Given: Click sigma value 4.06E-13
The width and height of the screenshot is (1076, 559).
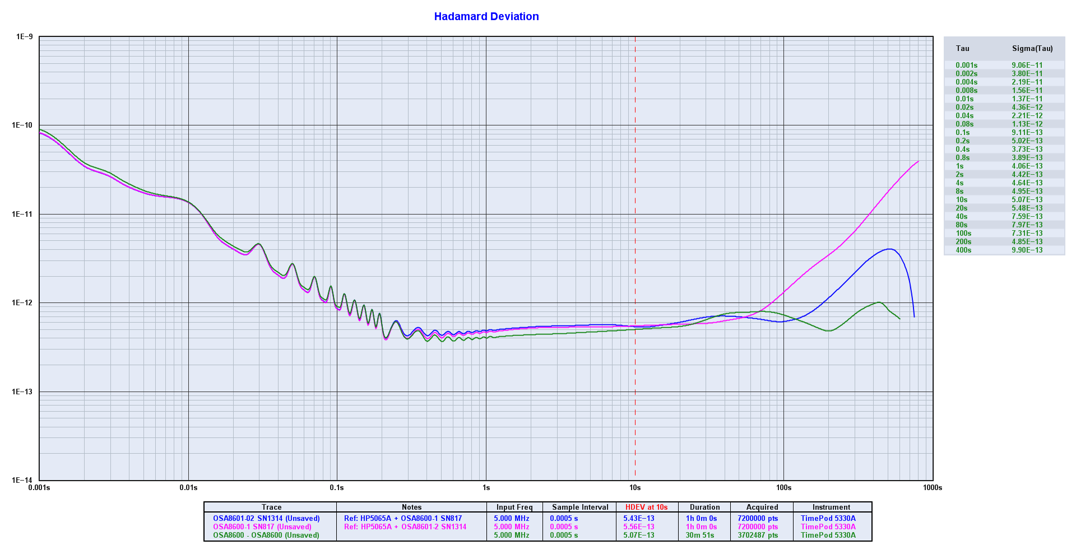Looking at the screenshot, I should (1027, 166).
